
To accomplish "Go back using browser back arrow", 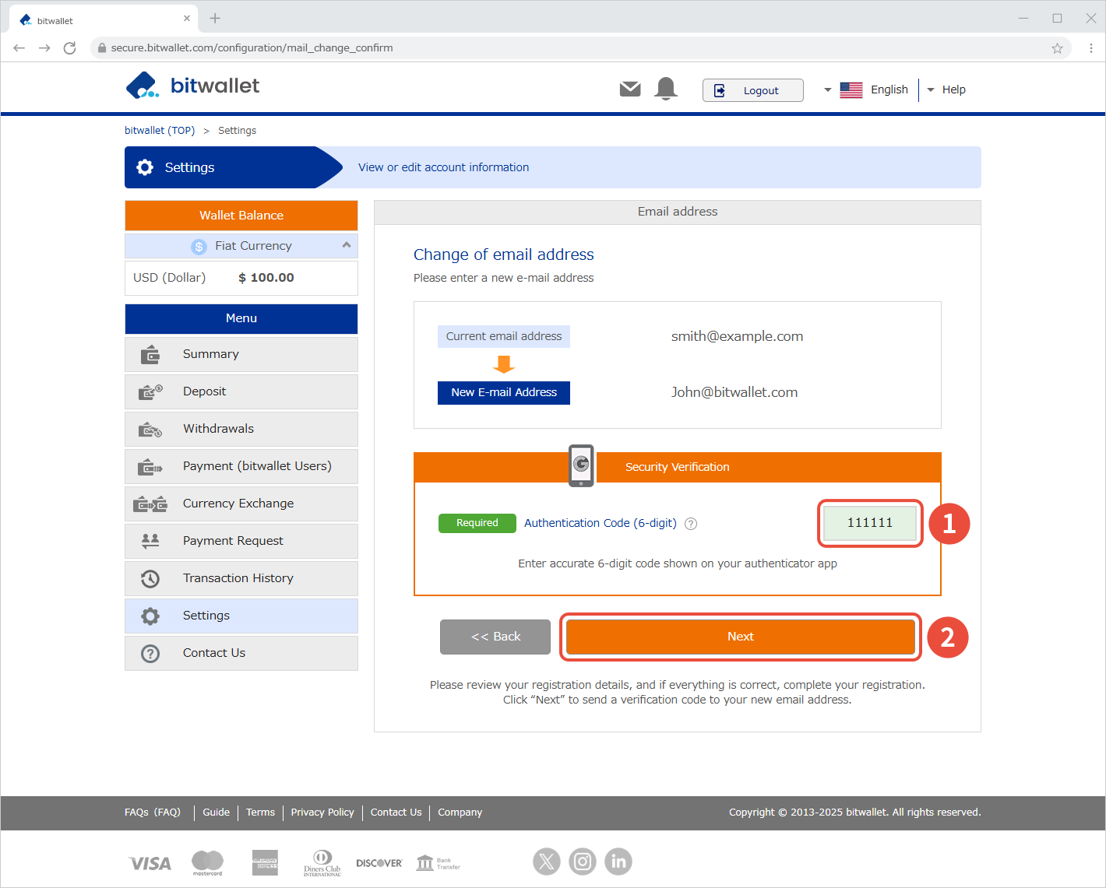I will [19, 48].
